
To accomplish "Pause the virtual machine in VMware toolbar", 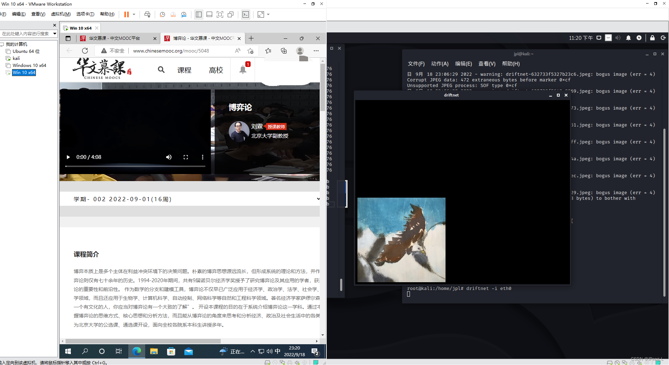I will coord(126,14).
